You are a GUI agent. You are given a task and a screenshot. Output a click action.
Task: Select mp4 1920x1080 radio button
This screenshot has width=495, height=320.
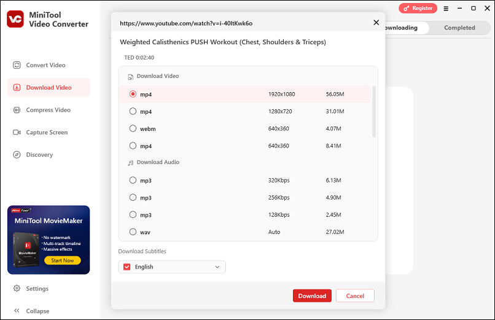coord(133,94)
